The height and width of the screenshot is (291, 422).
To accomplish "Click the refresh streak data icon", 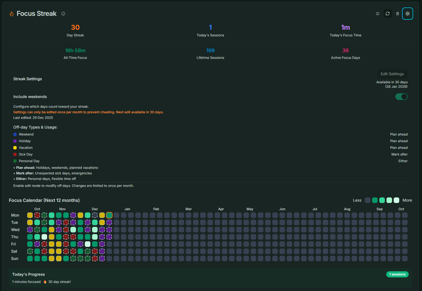I will (x=387, y=13).
